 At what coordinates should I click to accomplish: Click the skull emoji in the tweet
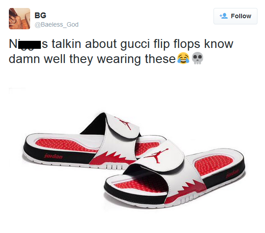tap(198, 58)
